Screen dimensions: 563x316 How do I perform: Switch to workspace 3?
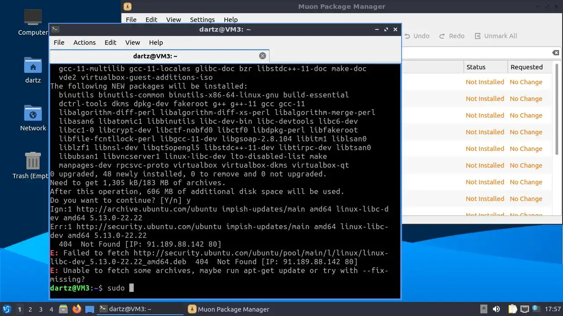click(x=41, y=309)
